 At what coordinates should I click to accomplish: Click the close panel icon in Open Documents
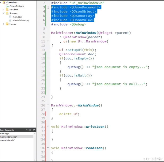click(x=34, y=130)
